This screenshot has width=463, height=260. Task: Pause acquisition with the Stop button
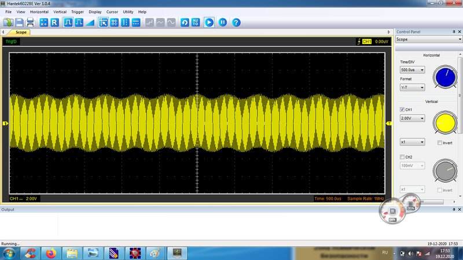[222, 23]
